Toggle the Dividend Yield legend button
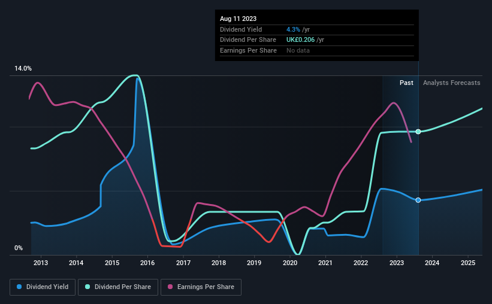The image size is (492, 304). coord(43,287)
